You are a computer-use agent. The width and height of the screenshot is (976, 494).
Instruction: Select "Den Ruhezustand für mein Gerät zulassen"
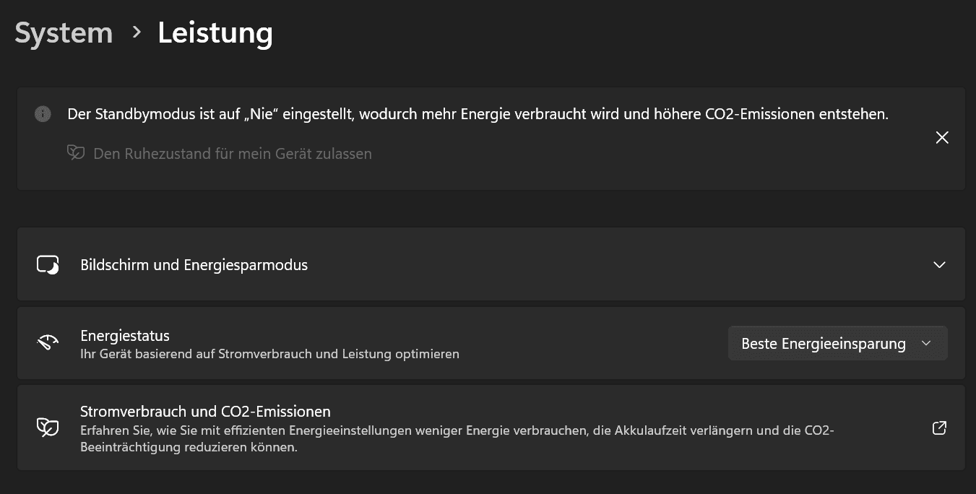pyautogui.click(x=233, y=153)
